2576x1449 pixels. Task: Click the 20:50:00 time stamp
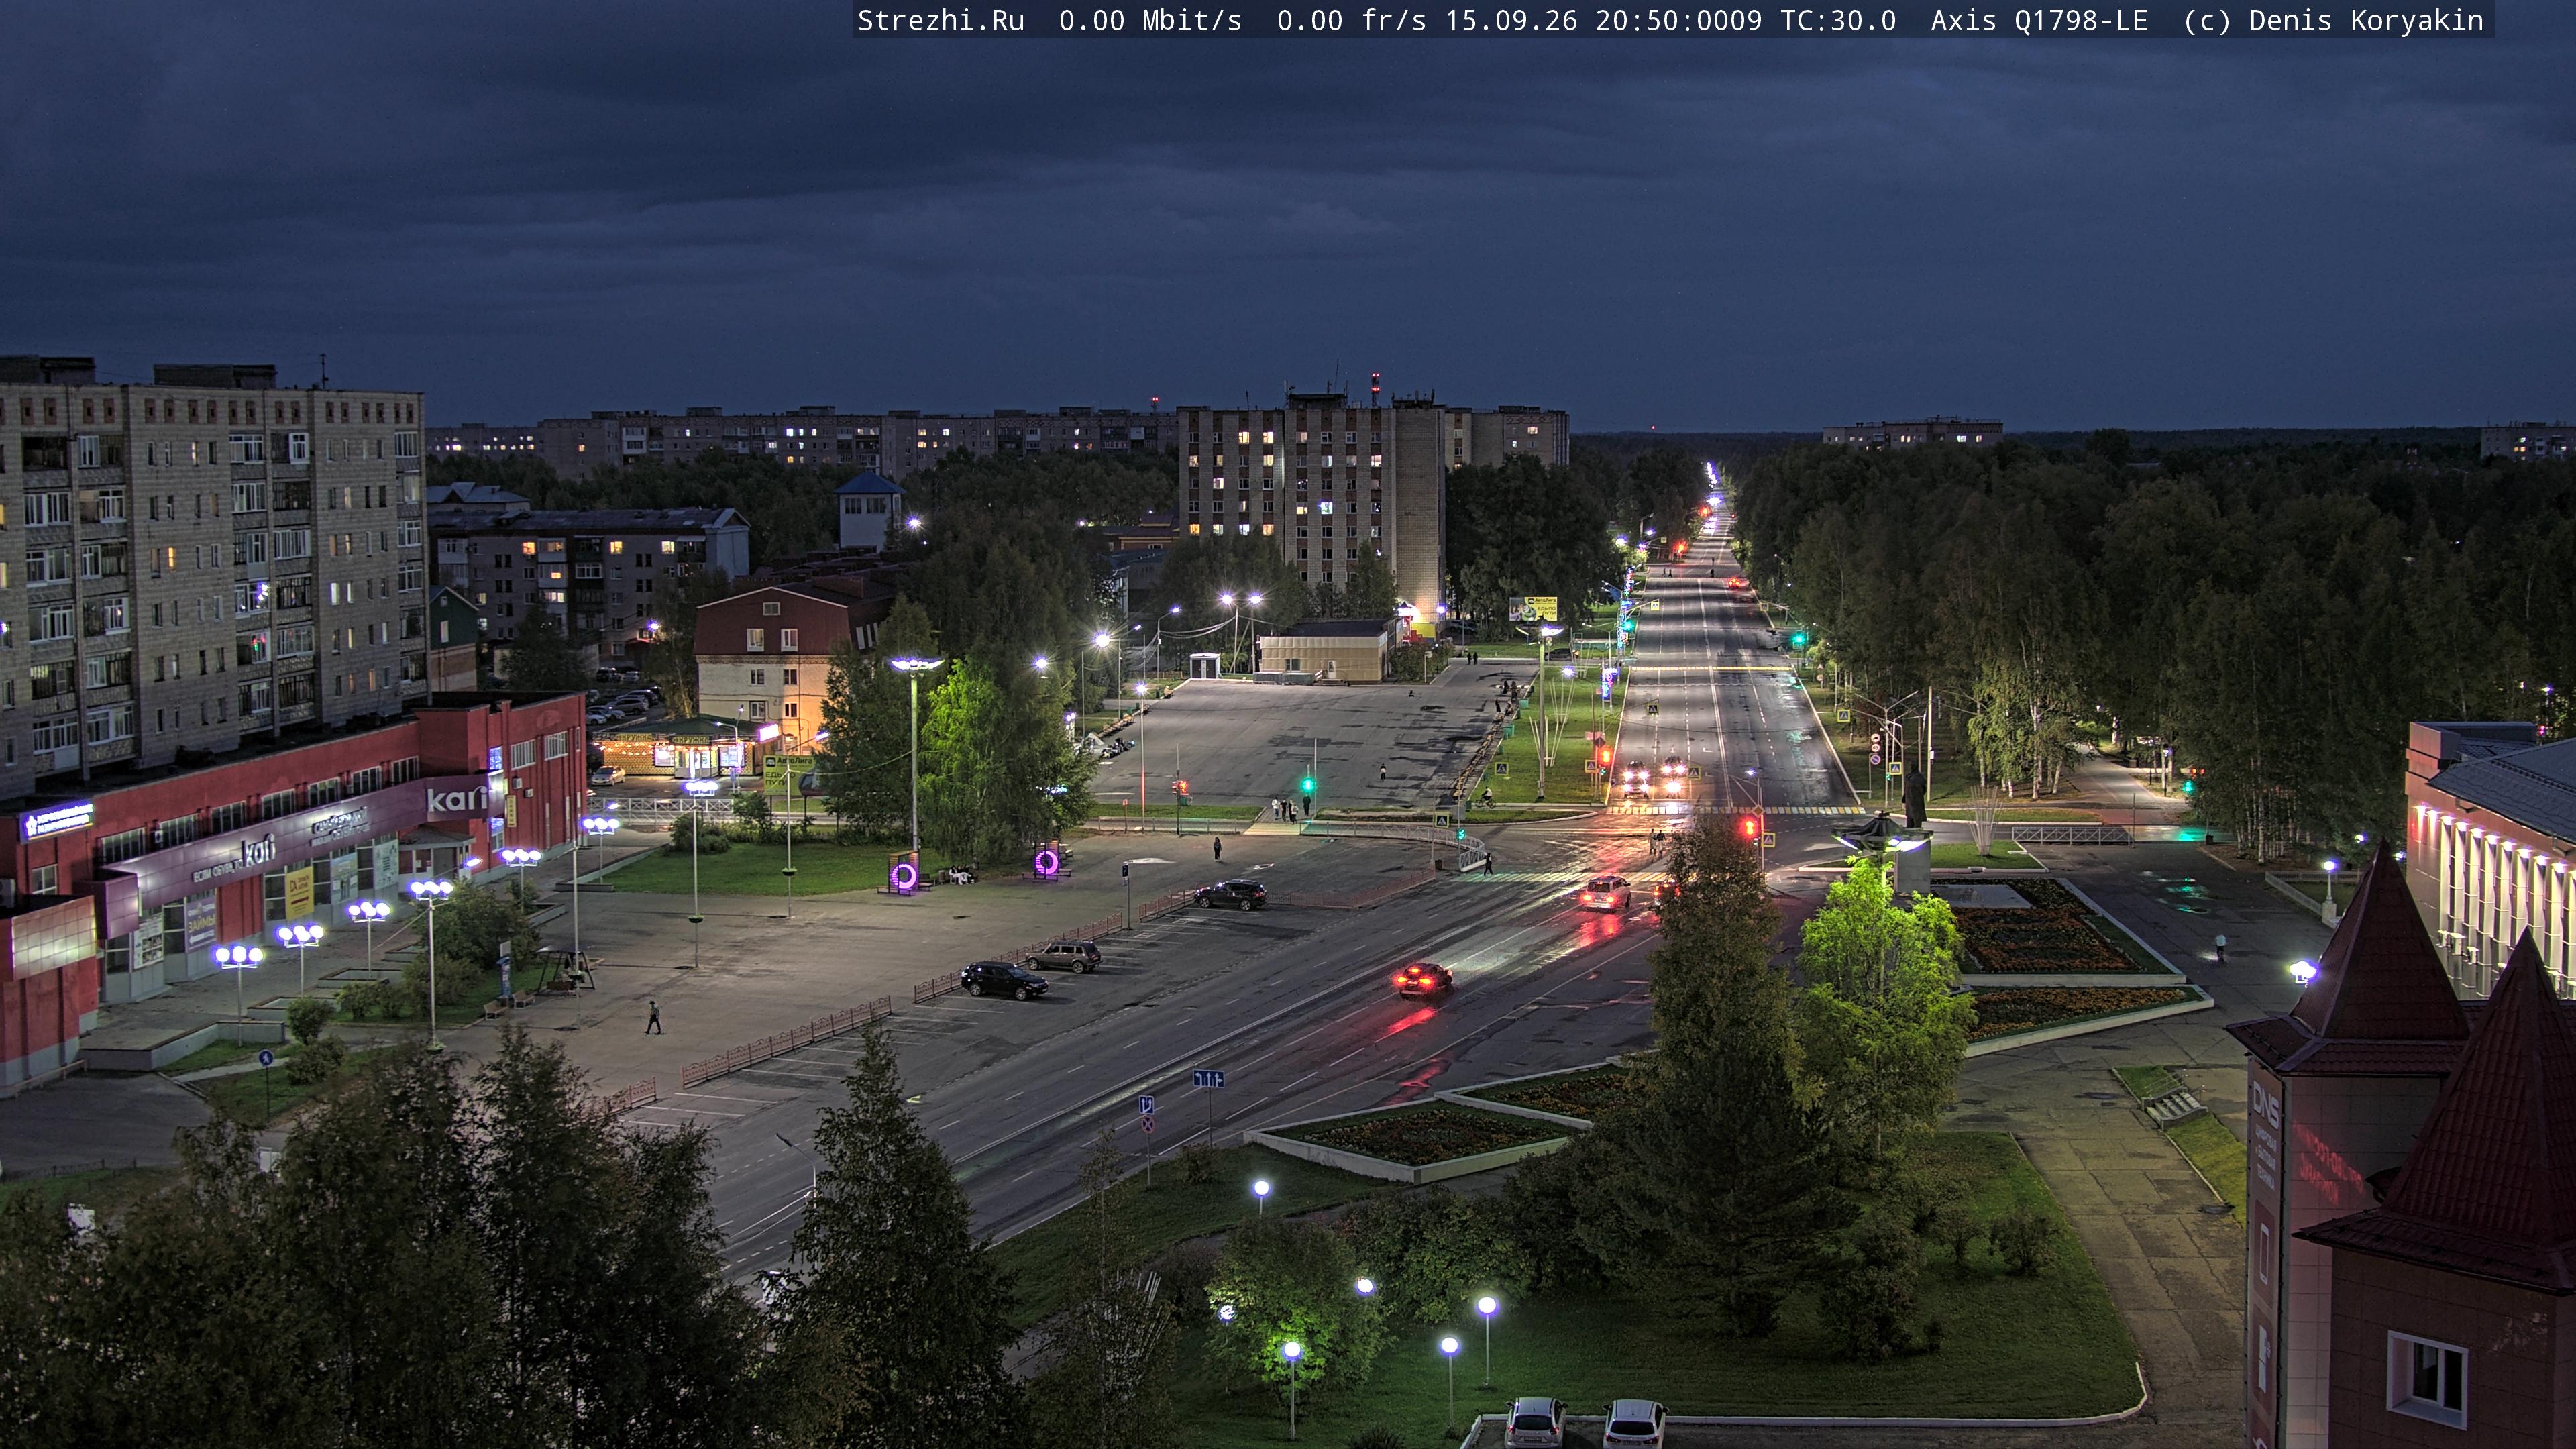pos(1662,21)
